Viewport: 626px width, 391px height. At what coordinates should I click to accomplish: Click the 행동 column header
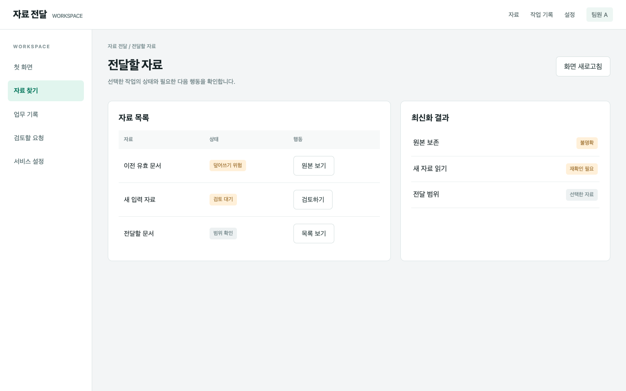298,139
